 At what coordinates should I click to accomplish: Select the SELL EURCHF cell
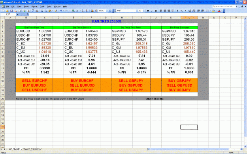tap(34, 81)
